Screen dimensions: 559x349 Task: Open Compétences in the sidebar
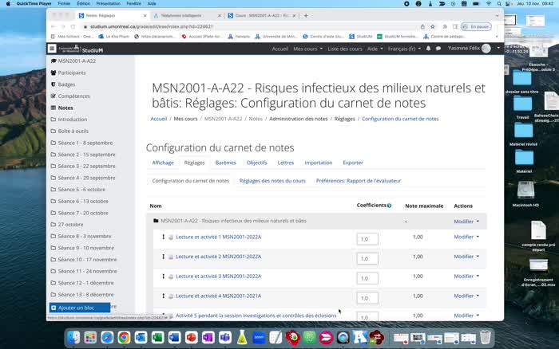73,96
